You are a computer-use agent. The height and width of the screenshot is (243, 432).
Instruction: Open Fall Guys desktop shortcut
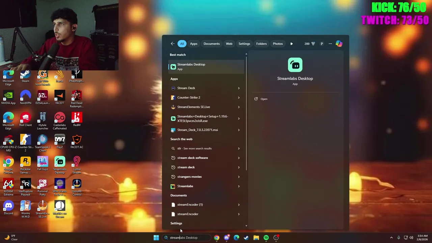click(x=43, y=164)
